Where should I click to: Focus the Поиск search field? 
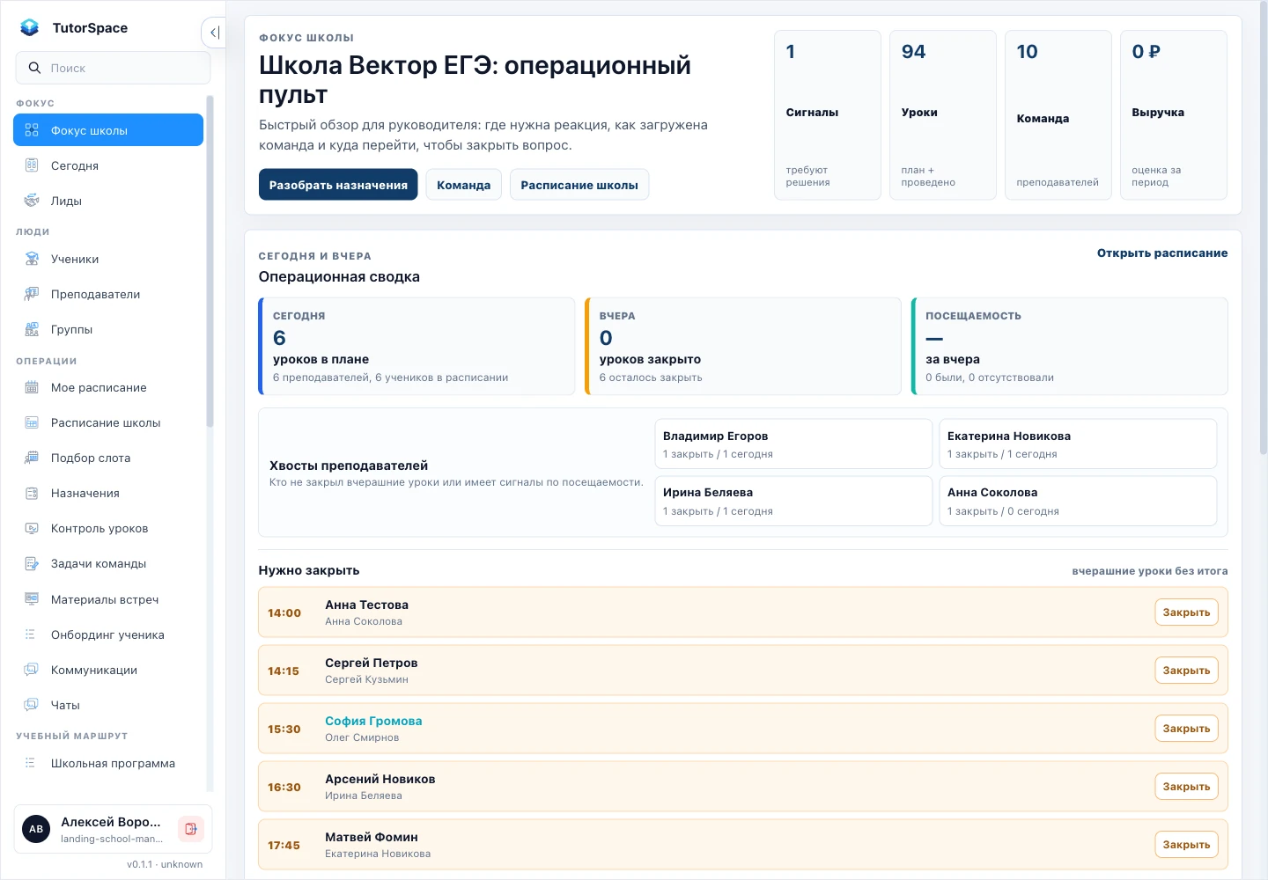113,68
